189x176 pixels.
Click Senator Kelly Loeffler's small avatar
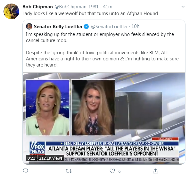point(29,26)
